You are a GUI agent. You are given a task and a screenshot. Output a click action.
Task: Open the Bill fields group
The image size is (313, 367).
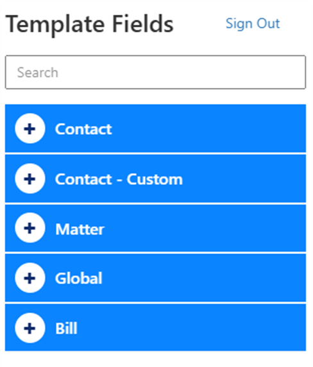point(155,328)
